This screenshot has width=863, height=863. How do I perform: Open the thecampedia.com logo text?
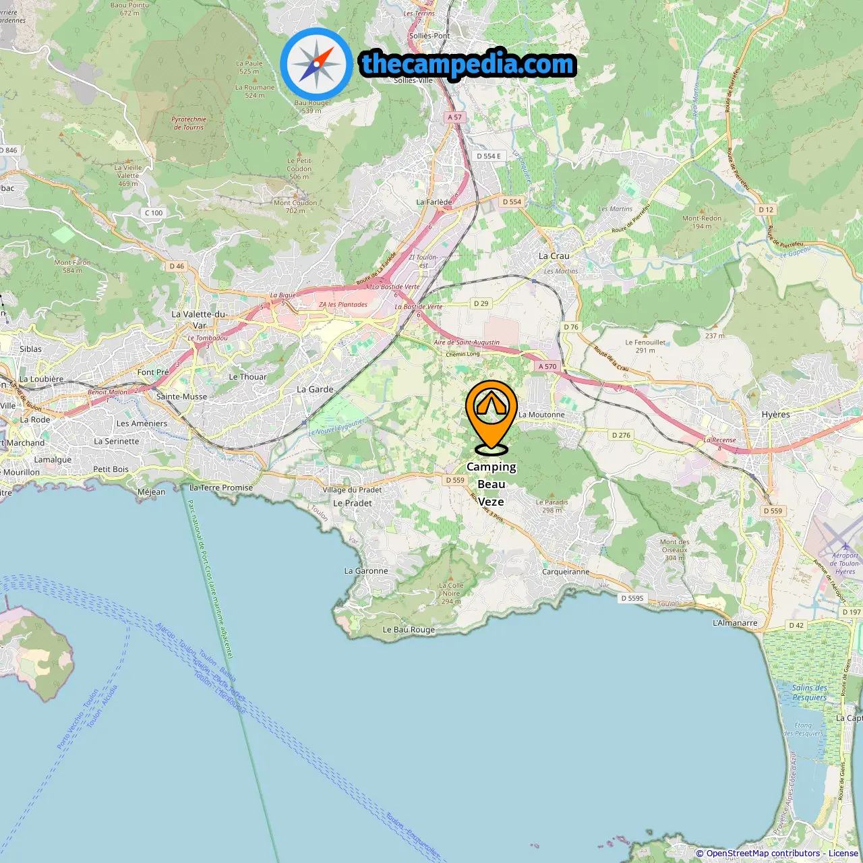[x=468, y=65]
